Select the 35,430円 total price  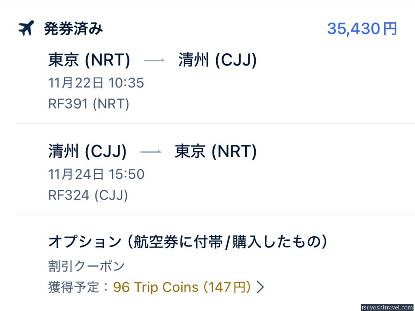(x=362, y=29)
